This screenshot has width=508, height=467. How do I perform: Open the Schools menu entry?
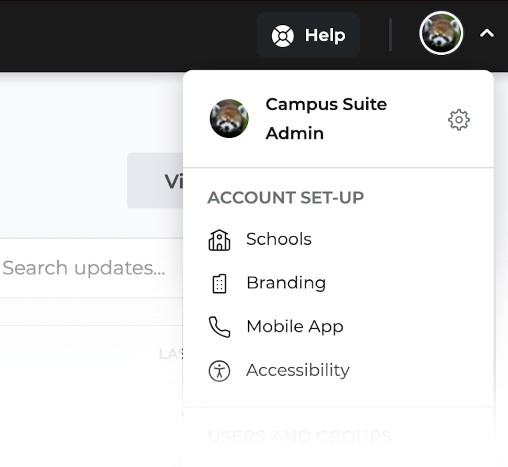pos(278,239)
